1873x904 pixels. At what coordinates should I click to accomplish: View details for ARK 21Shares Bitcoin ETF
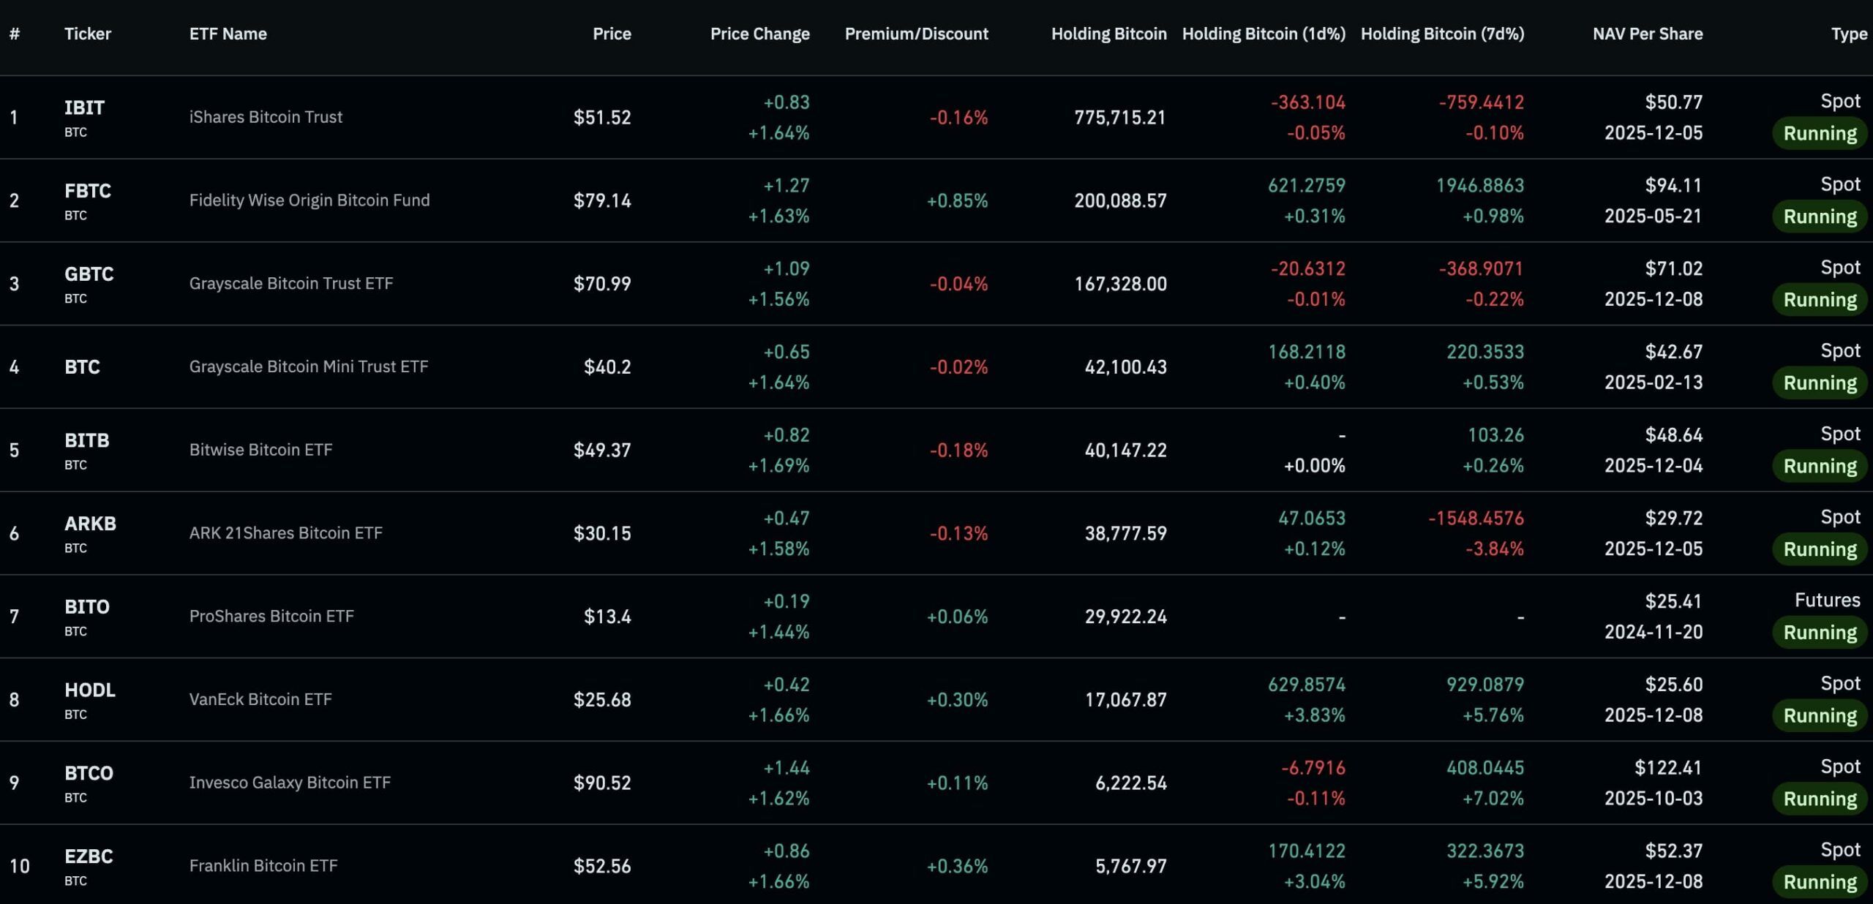[x=90, y=524]
